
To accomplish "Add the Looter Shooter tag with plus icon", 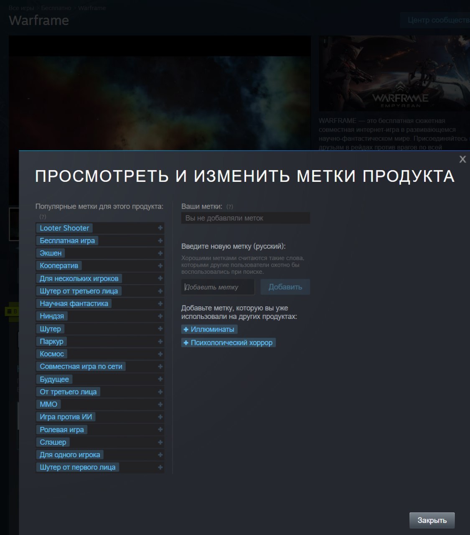I will tap(160, 228).
